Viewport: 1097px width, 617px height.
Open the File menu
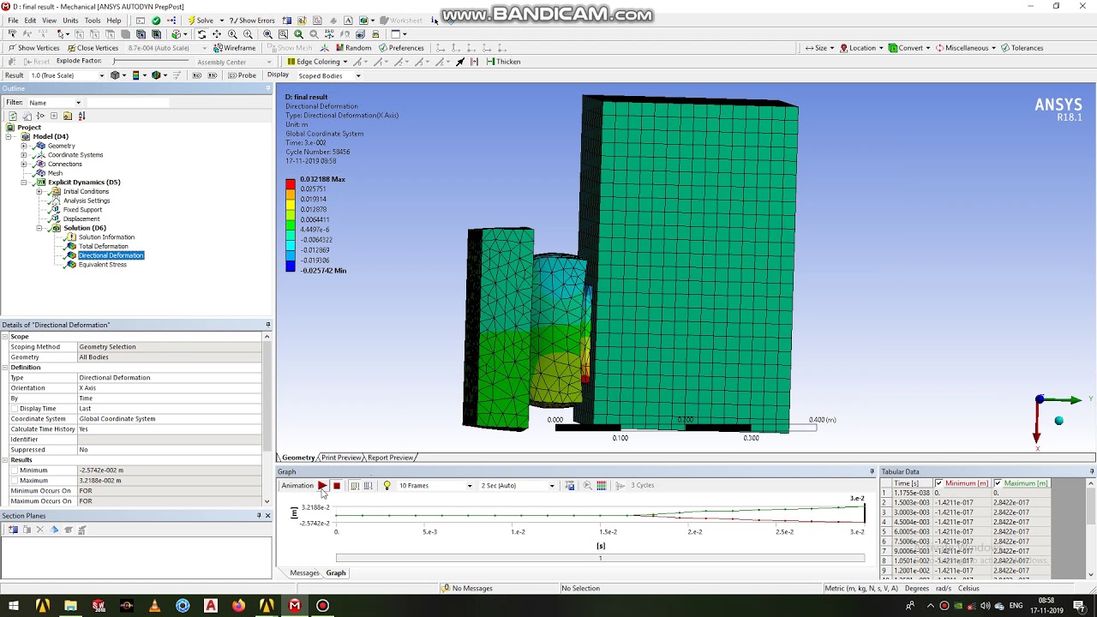(x=13, y=21)
